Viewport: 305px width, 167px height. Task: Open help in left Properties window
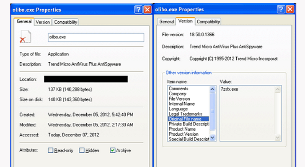click(138, 10)
